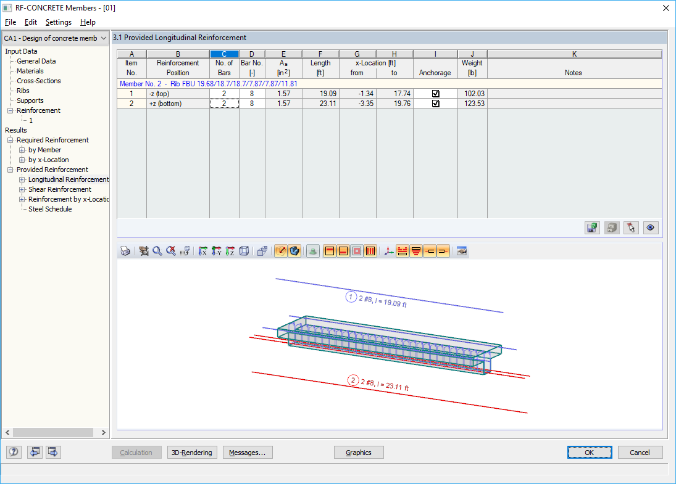This screenshot has height=484, width=676.
Task: Open the Help menu
Action: coord(88,22)
